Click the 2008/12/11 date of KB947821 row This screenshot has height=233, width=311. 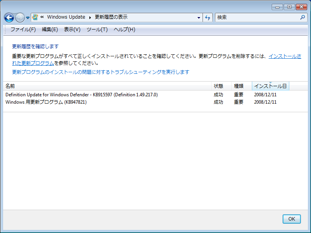[265, 102]
